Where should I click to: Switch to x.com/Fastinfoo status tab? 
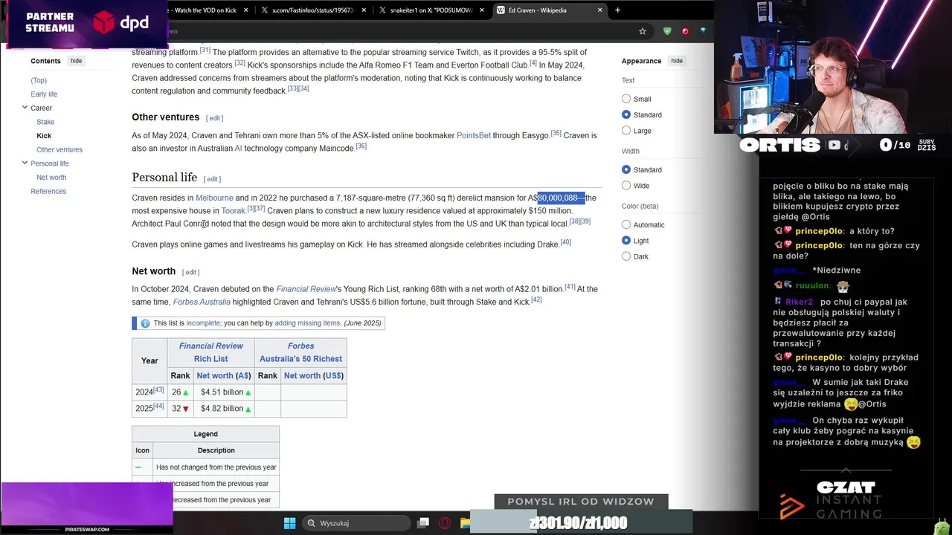(x=312, y=10)
